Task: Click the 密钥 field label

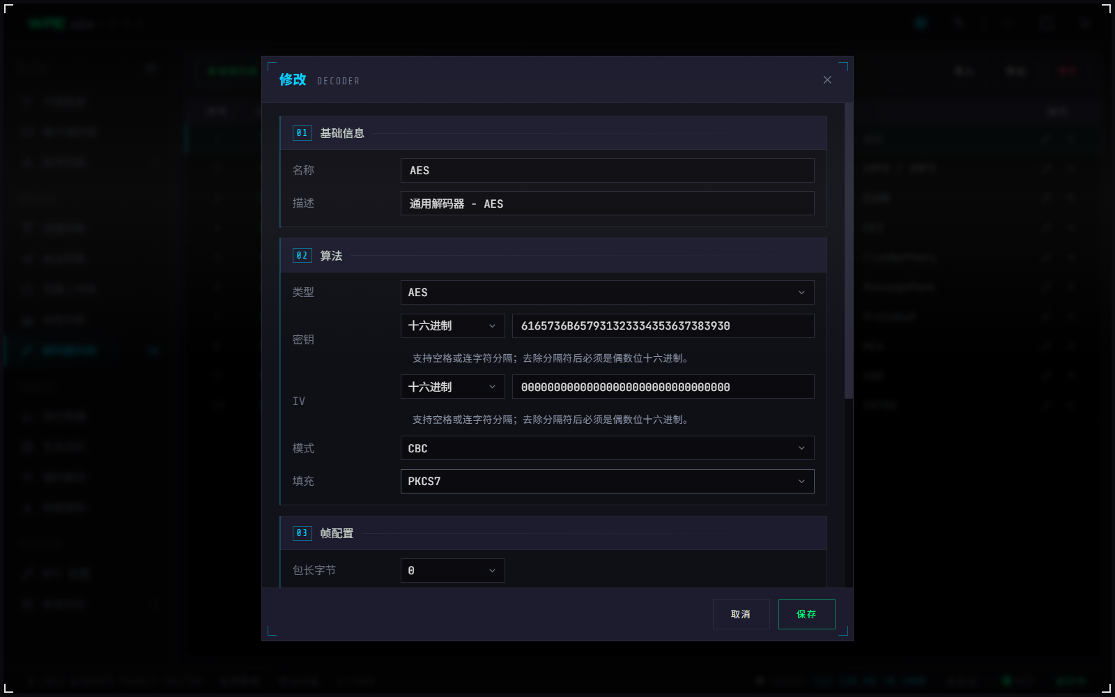Action: coord(303,339)
